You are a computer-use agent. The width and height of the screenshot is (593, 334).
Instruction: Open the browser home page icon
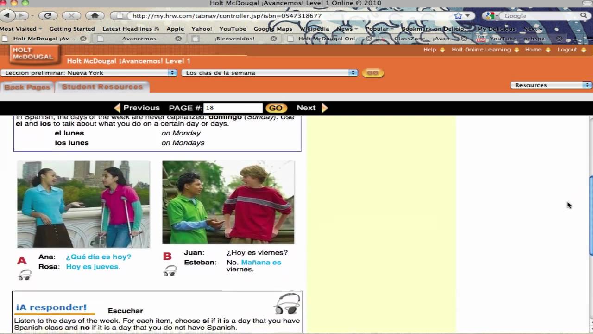coord(95,15)
